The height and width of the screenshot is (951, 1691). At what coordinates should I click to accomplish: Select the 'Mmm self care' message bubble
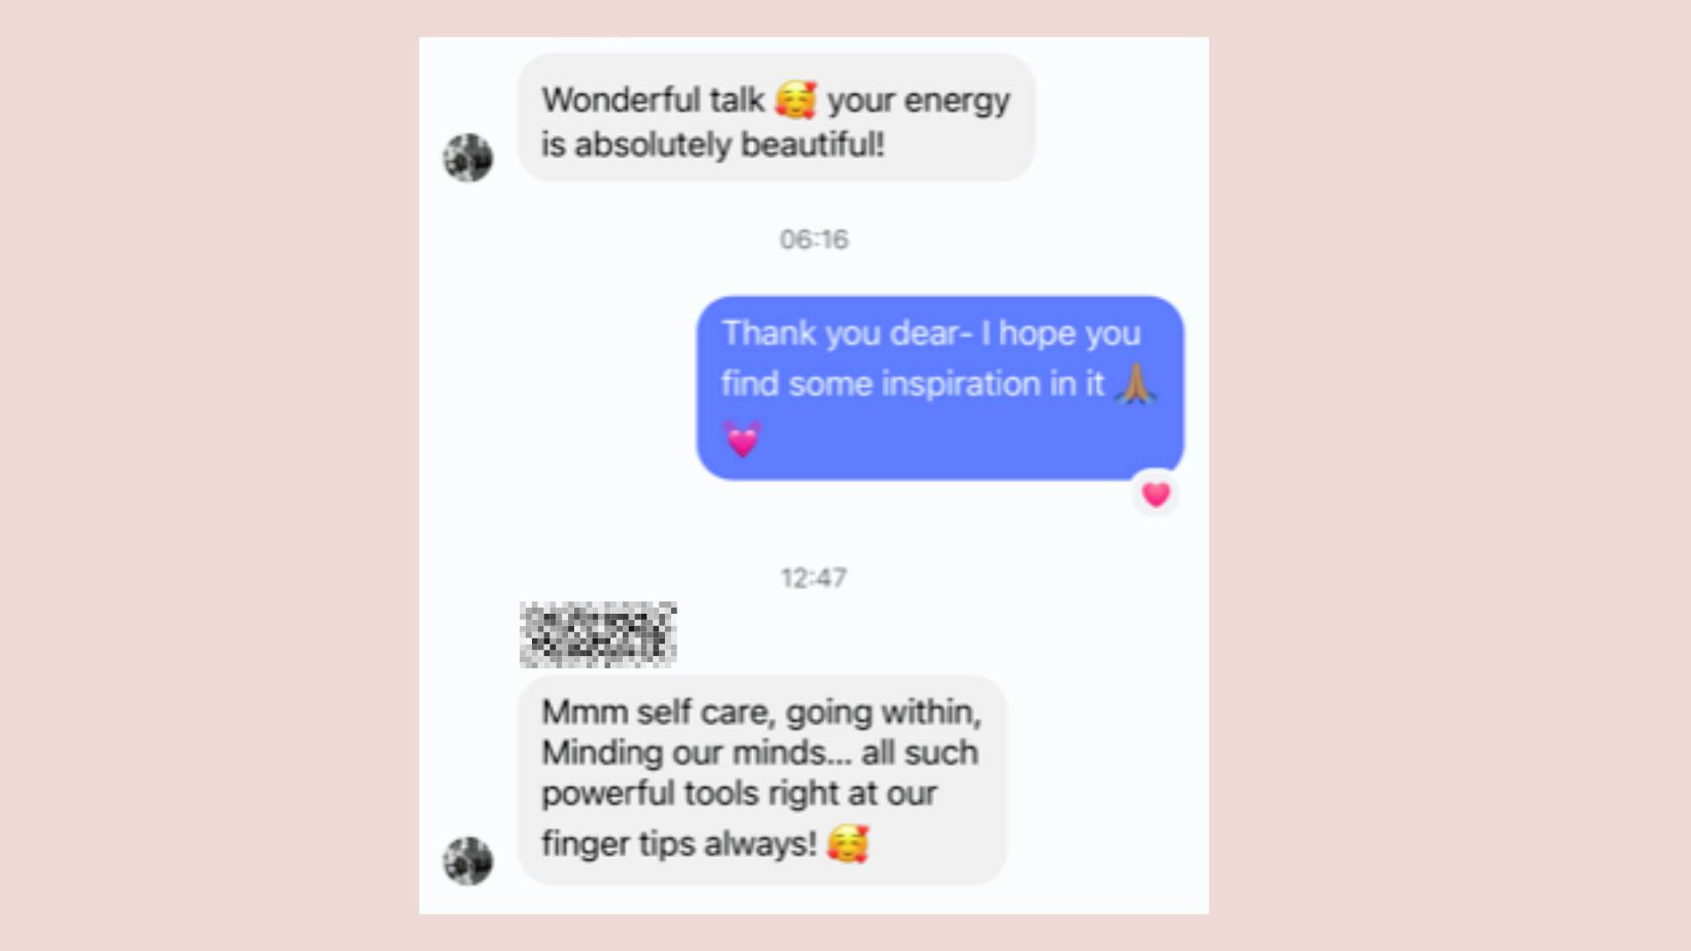pos(762,780)
